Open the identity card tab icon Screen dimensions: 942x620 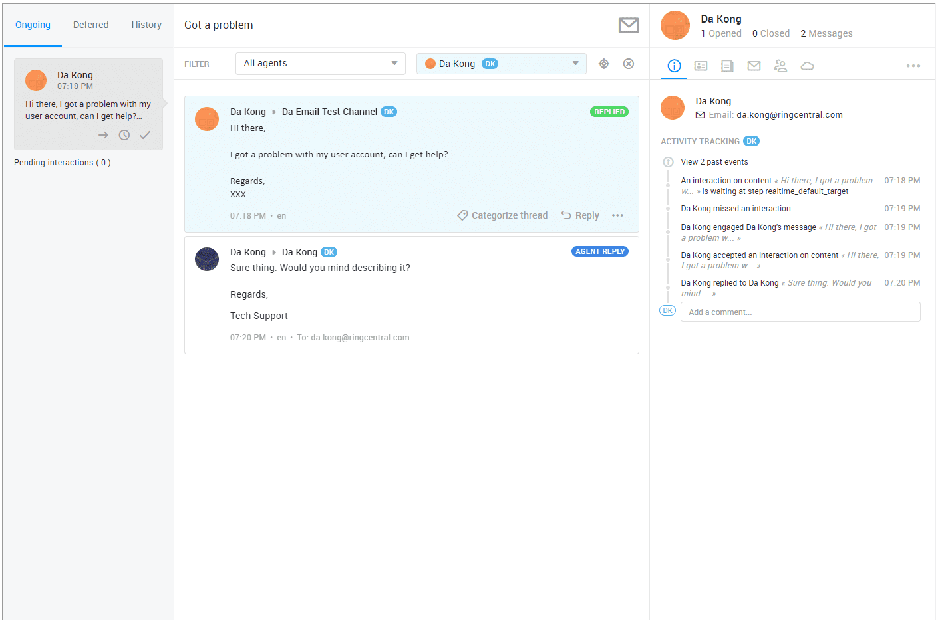pos(701,66)
